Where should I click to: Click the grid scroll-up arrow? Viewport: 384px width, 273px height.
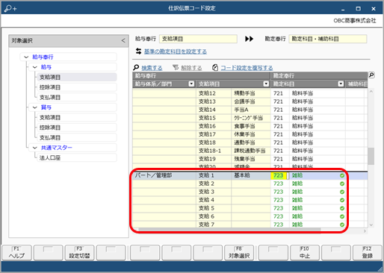click(x=371, y=92)
